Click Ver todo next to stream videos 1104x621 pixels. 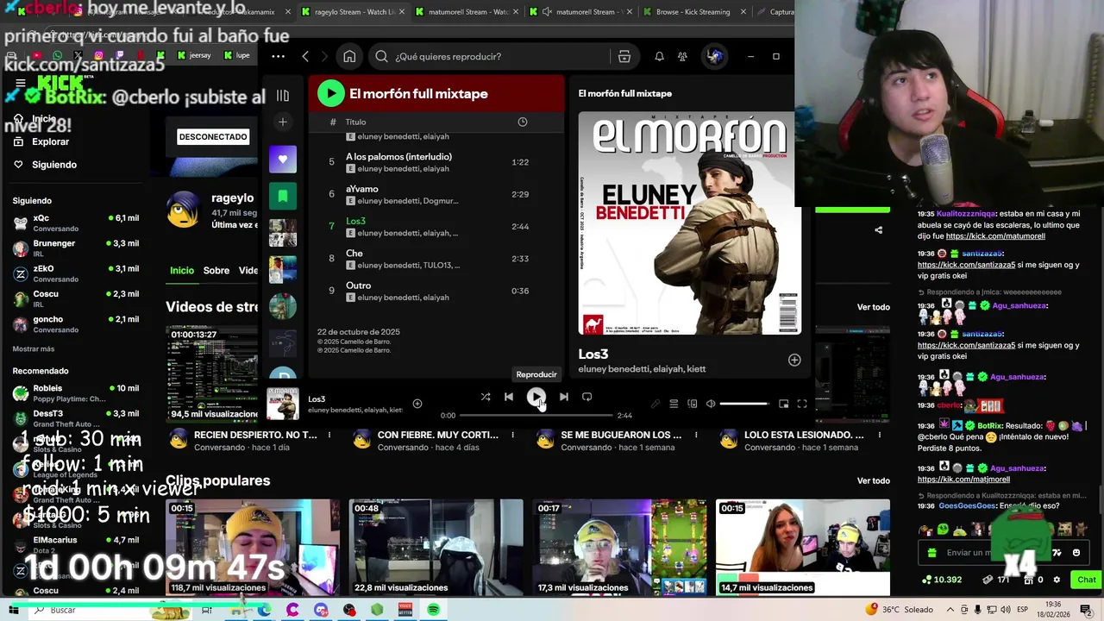click(x=873, y=307)
